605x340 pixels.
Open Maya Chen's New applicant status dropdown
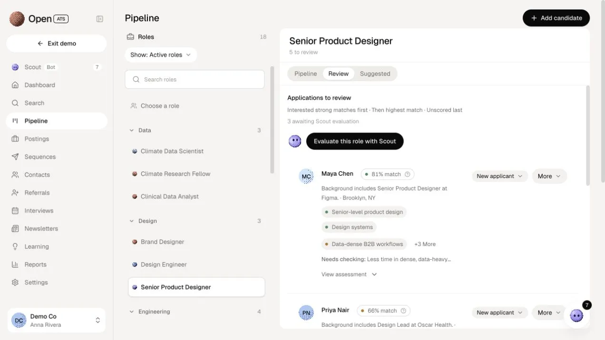point(499,176)
